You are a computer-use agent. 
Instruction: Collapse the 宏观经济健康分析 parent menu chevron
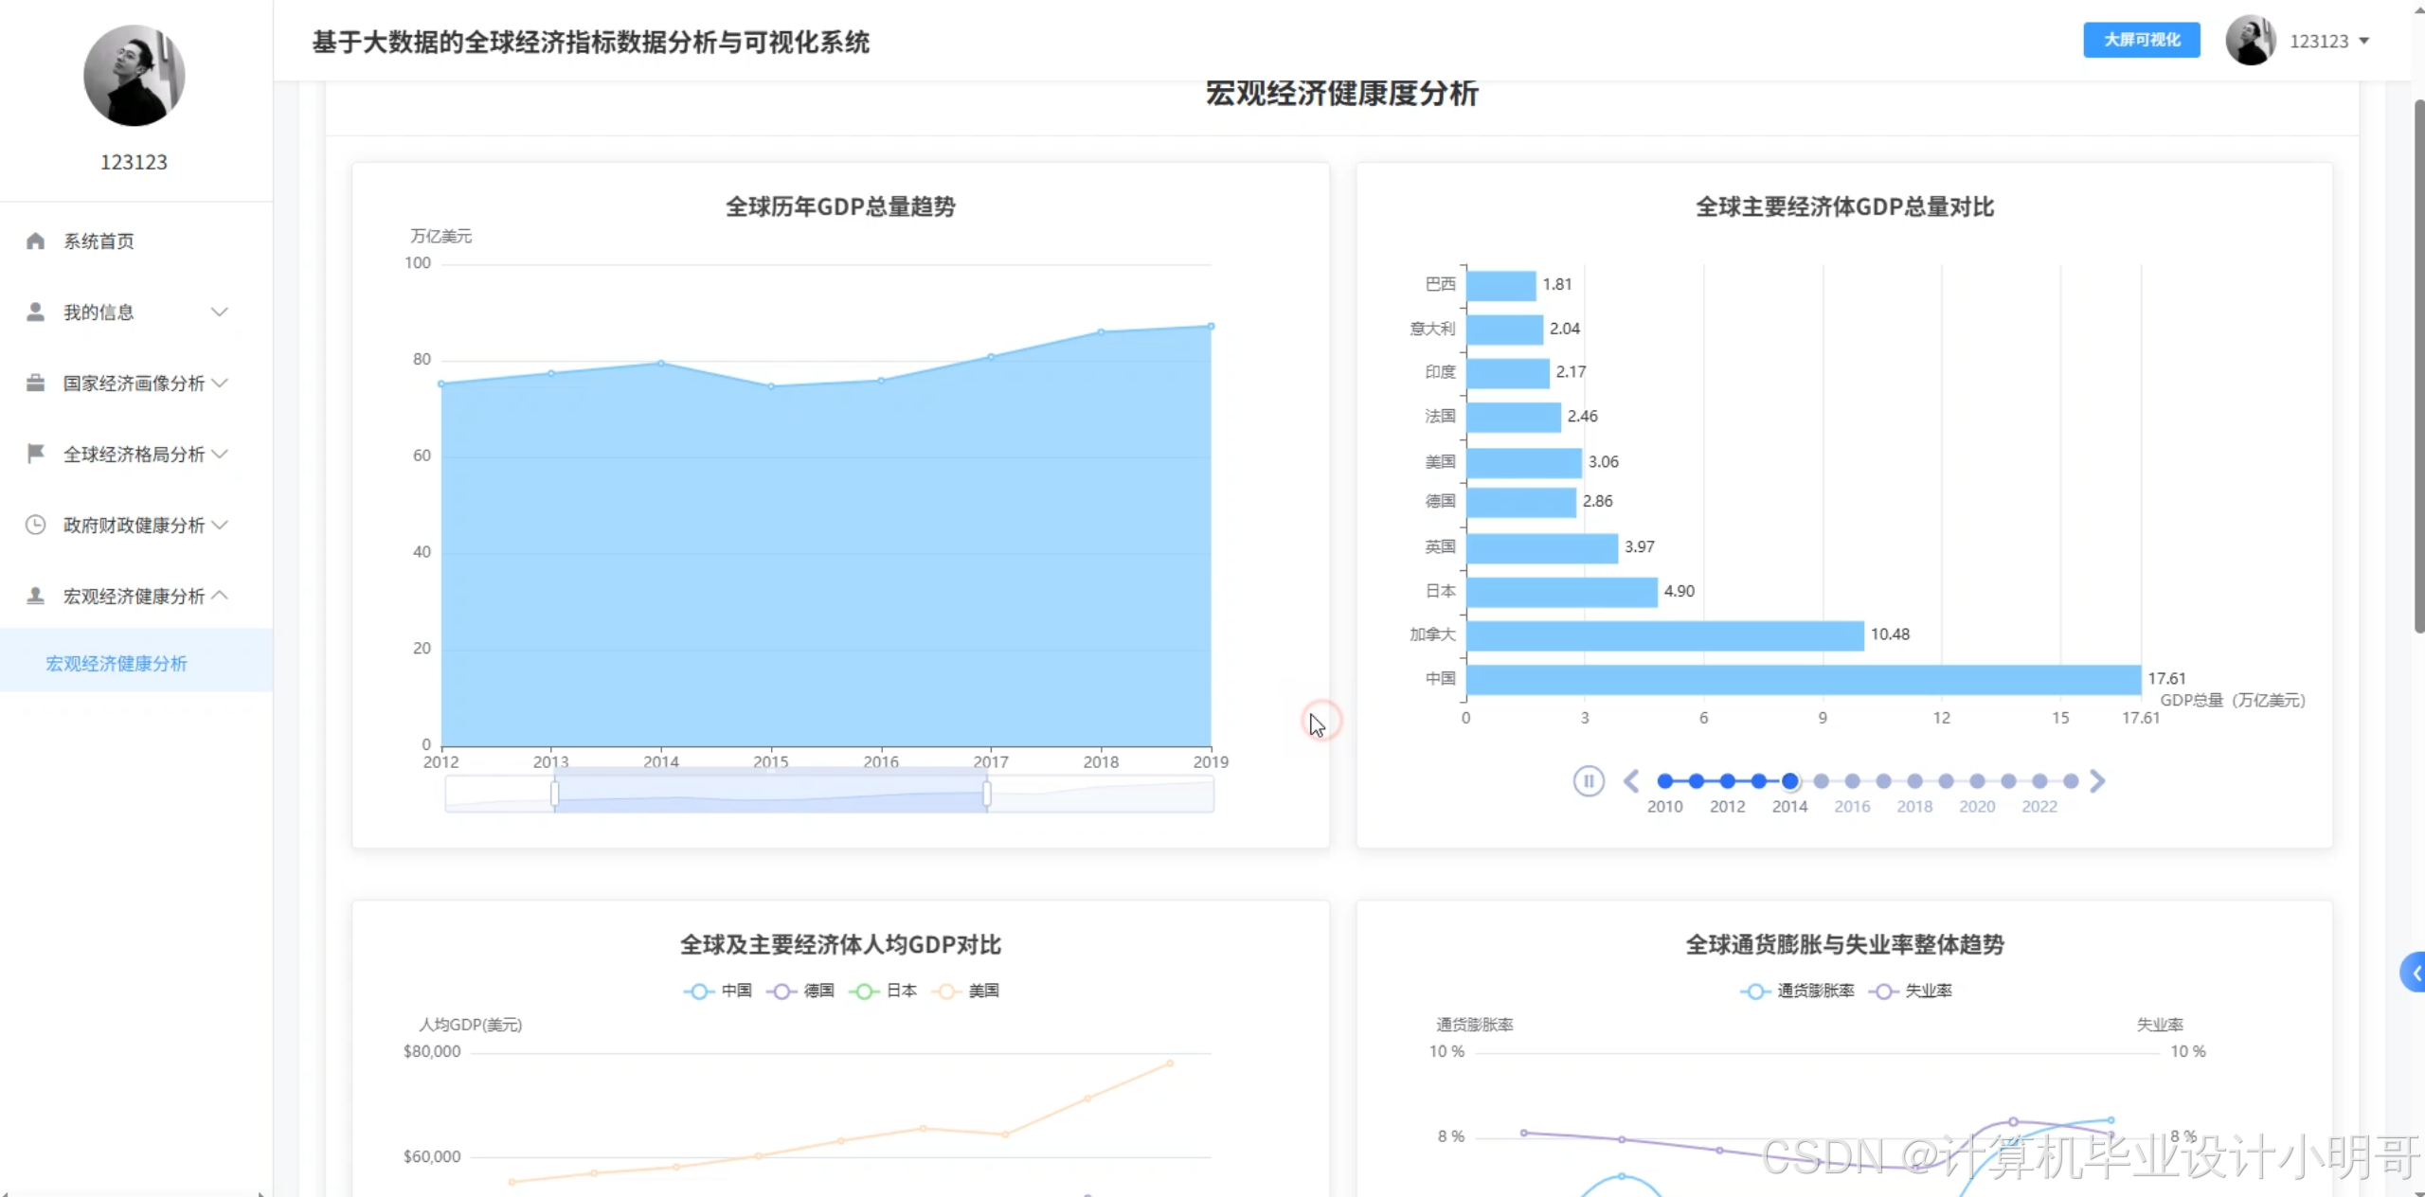220,596
